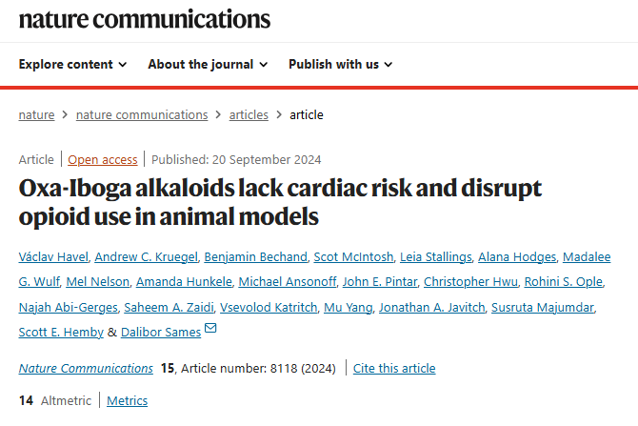
Task: Click author Najah Abi-Gerges
Action: click(68, 308)
